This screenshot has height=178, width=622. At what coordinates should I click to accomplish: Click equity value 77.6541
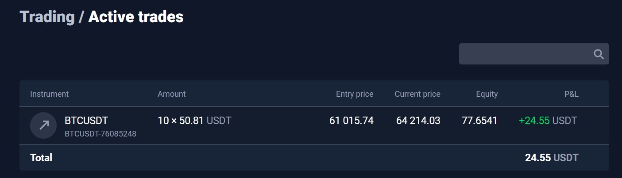coord(479,121)
